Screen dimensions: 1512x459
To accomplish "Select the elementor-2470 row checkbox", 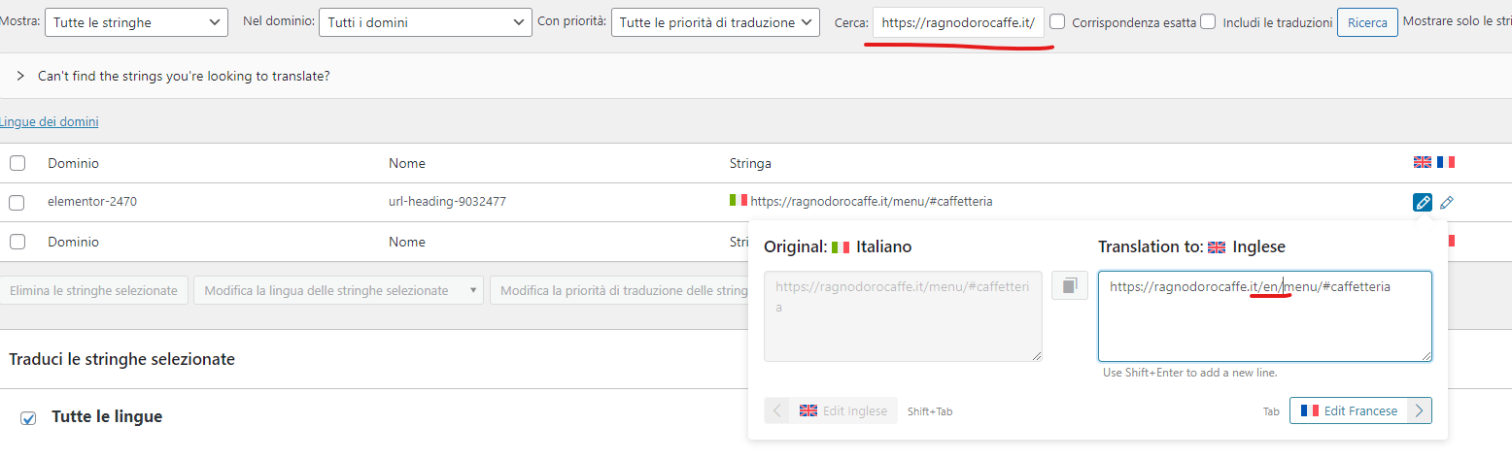I will pos(17,202).
